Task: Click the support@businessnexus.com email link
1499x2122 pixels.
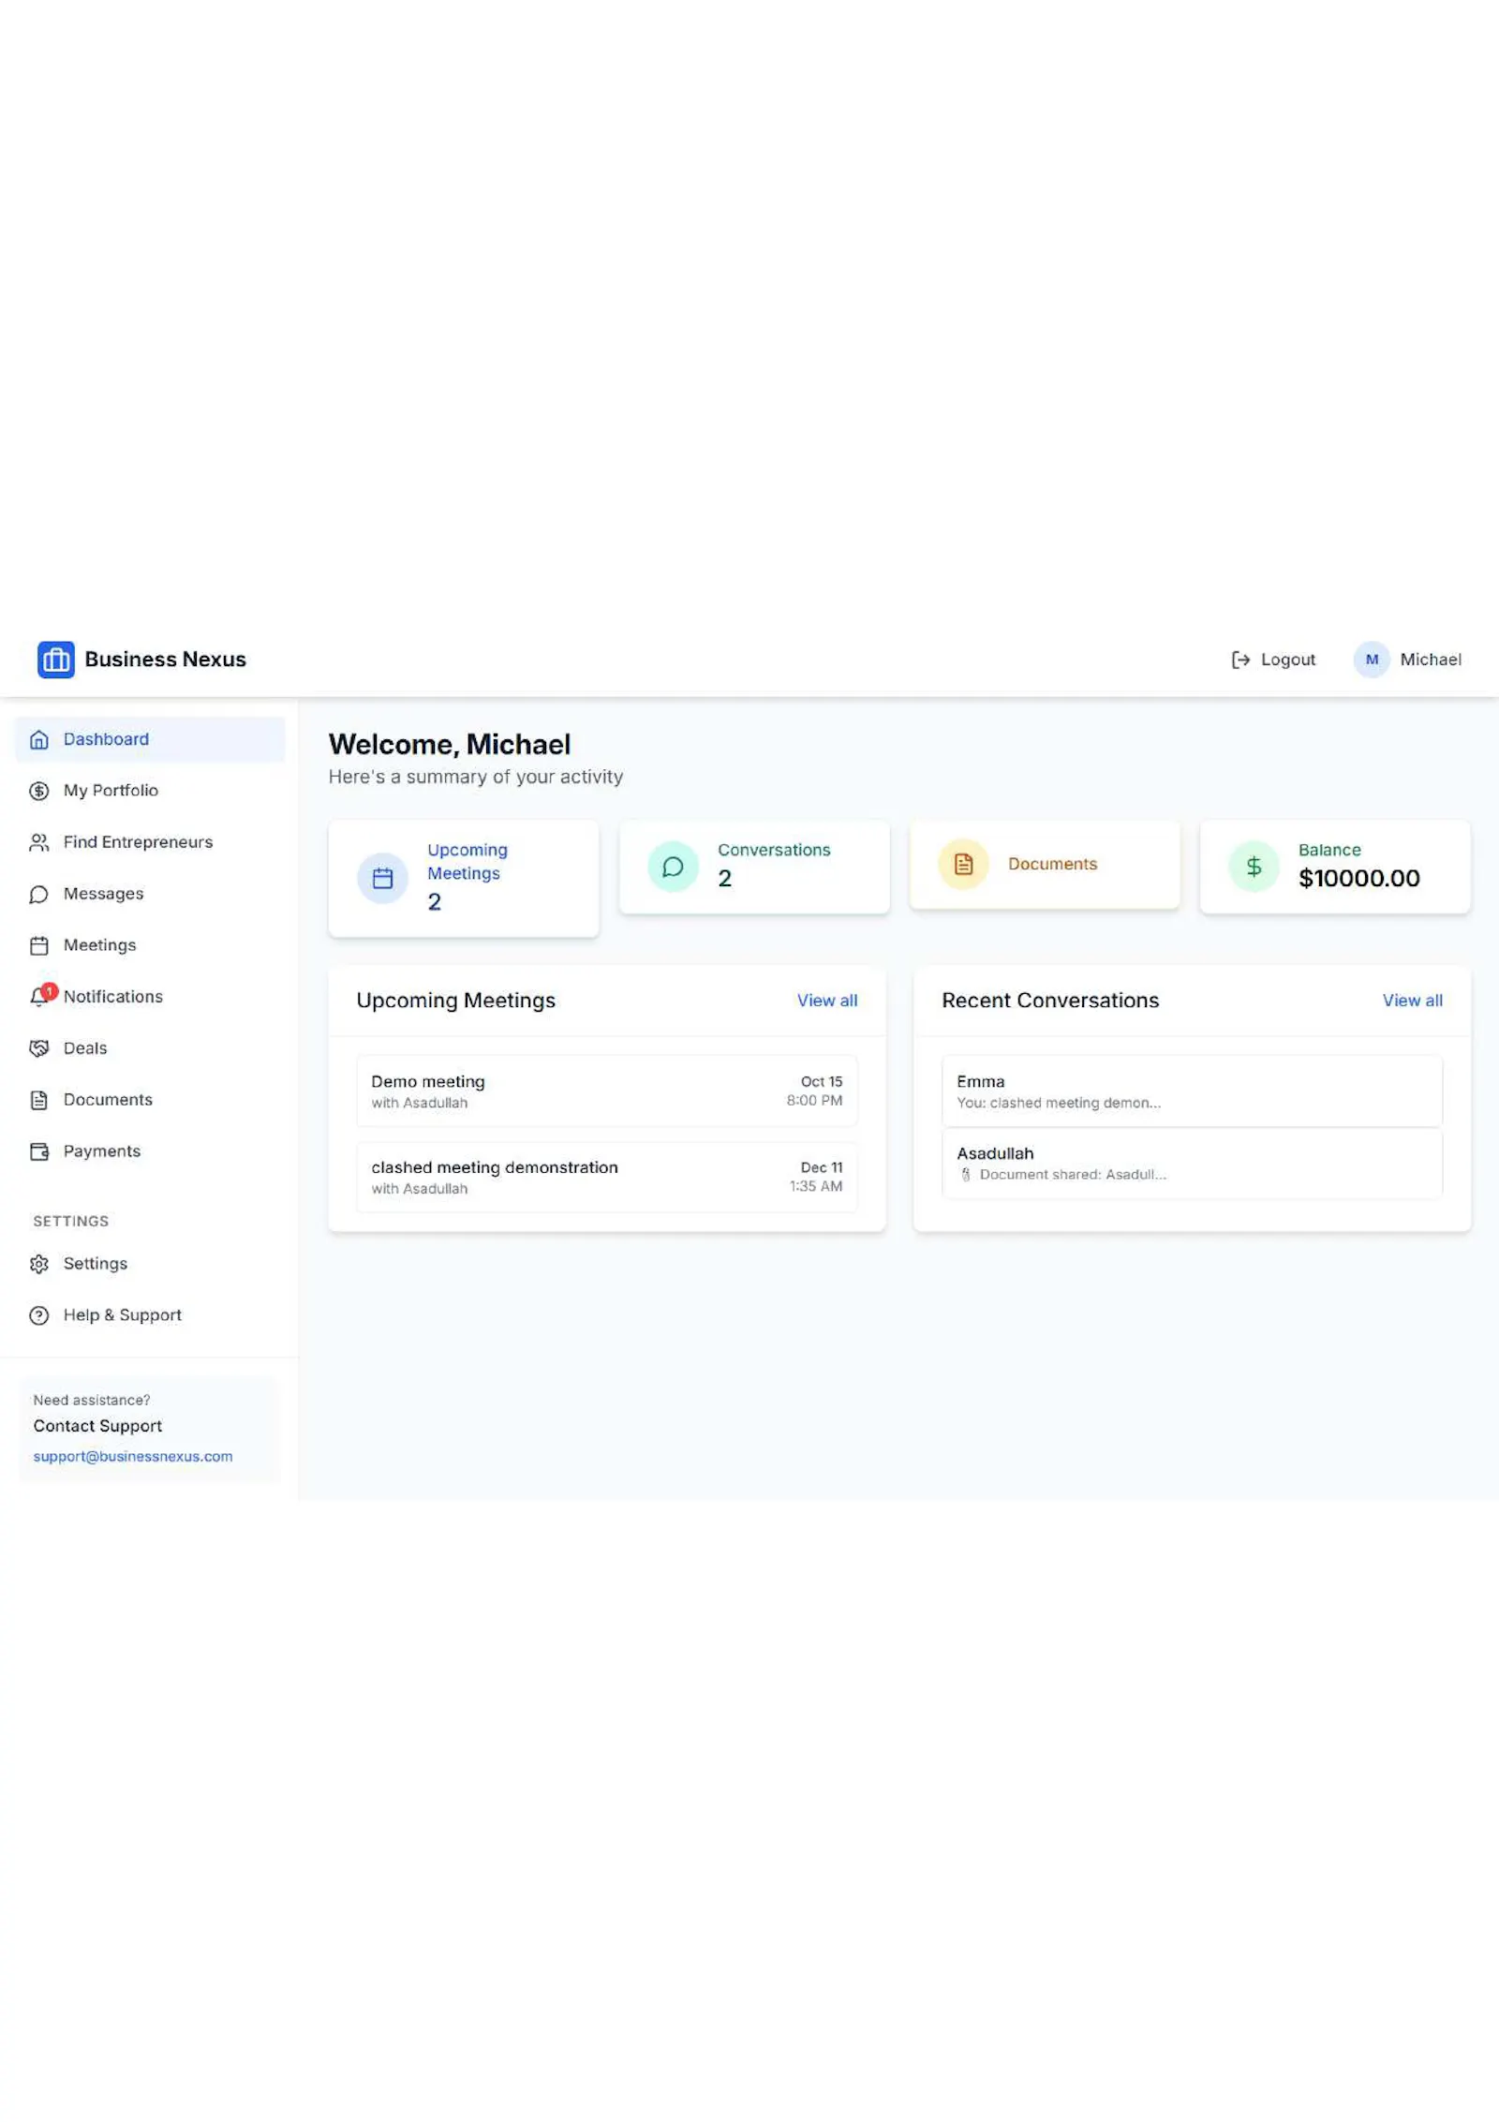Action: click(133, 1457)
